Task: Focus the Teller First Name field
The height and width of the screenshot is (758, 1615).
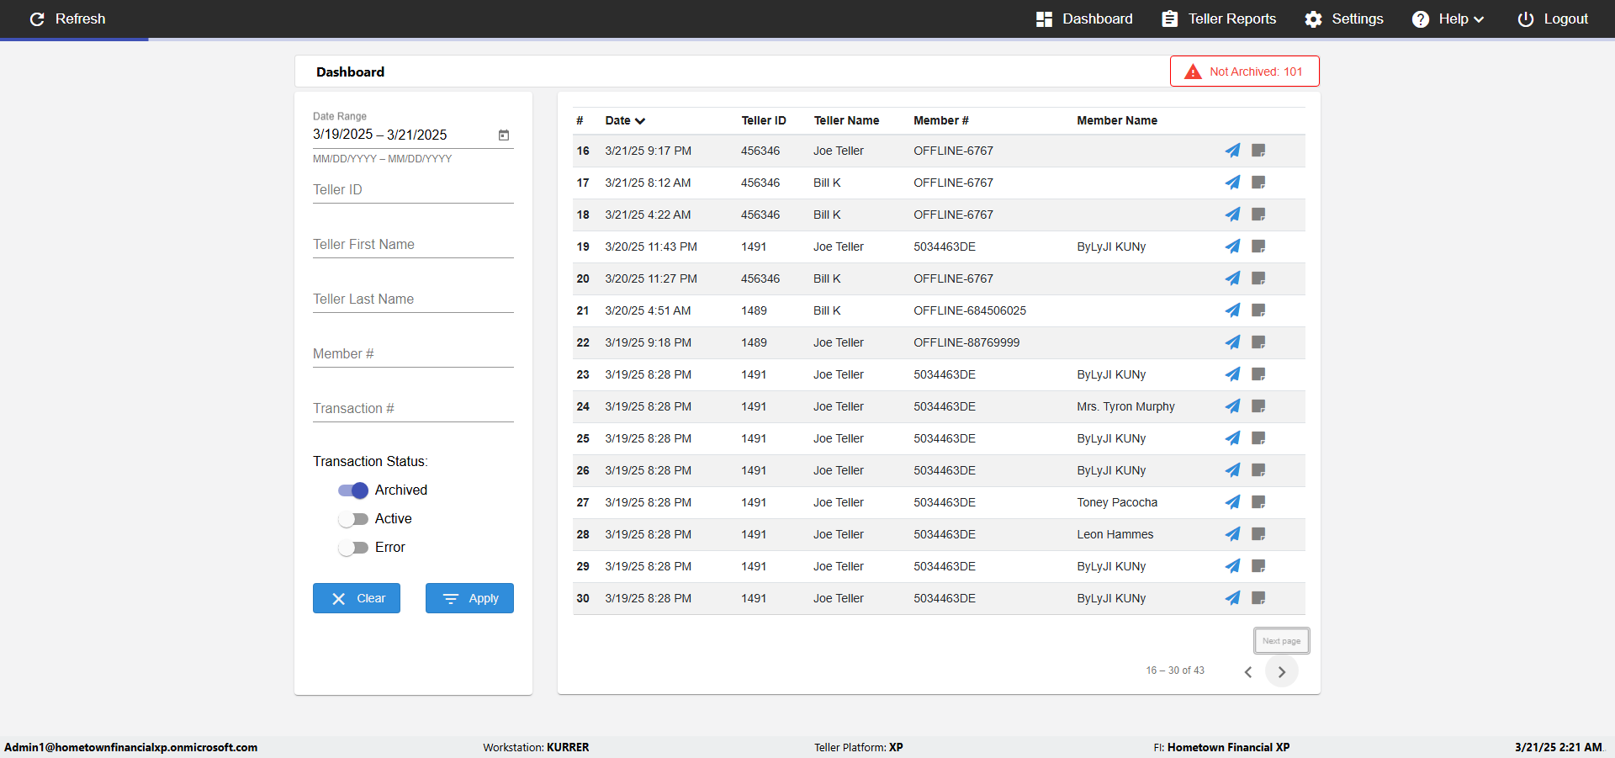Action: [x=413, y=245]
